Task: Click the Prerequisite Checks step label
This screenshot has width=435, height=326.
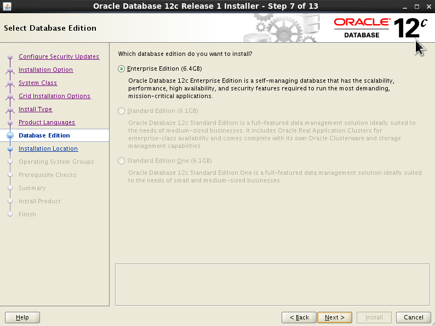Action: [x=48, y=175]
